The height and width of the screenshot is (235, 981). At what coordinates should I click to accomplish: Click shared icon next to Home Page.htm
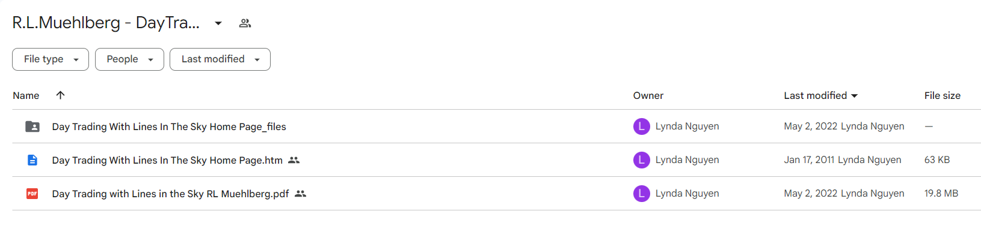click(x=294, y=160)
